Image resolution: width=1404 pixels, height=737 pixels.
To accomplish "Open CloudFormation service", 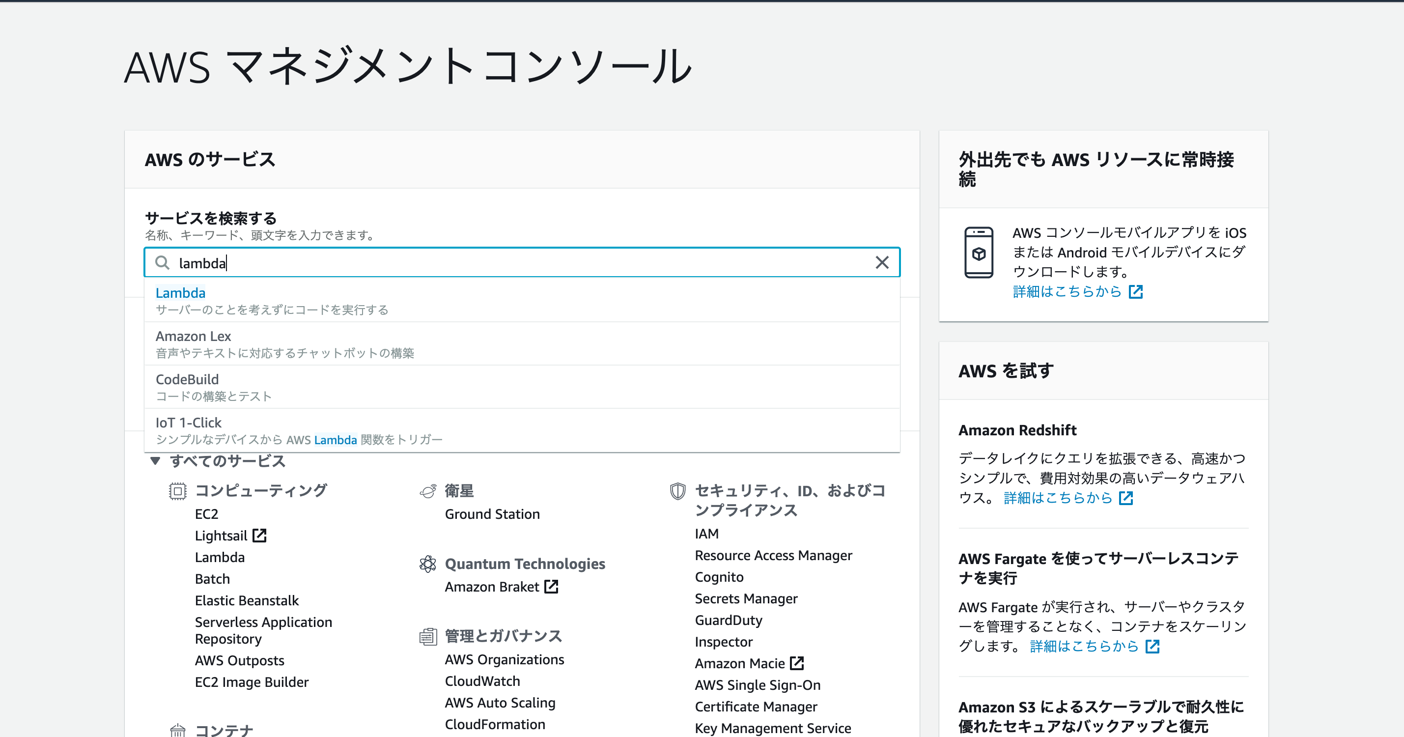I will [495, 724].
